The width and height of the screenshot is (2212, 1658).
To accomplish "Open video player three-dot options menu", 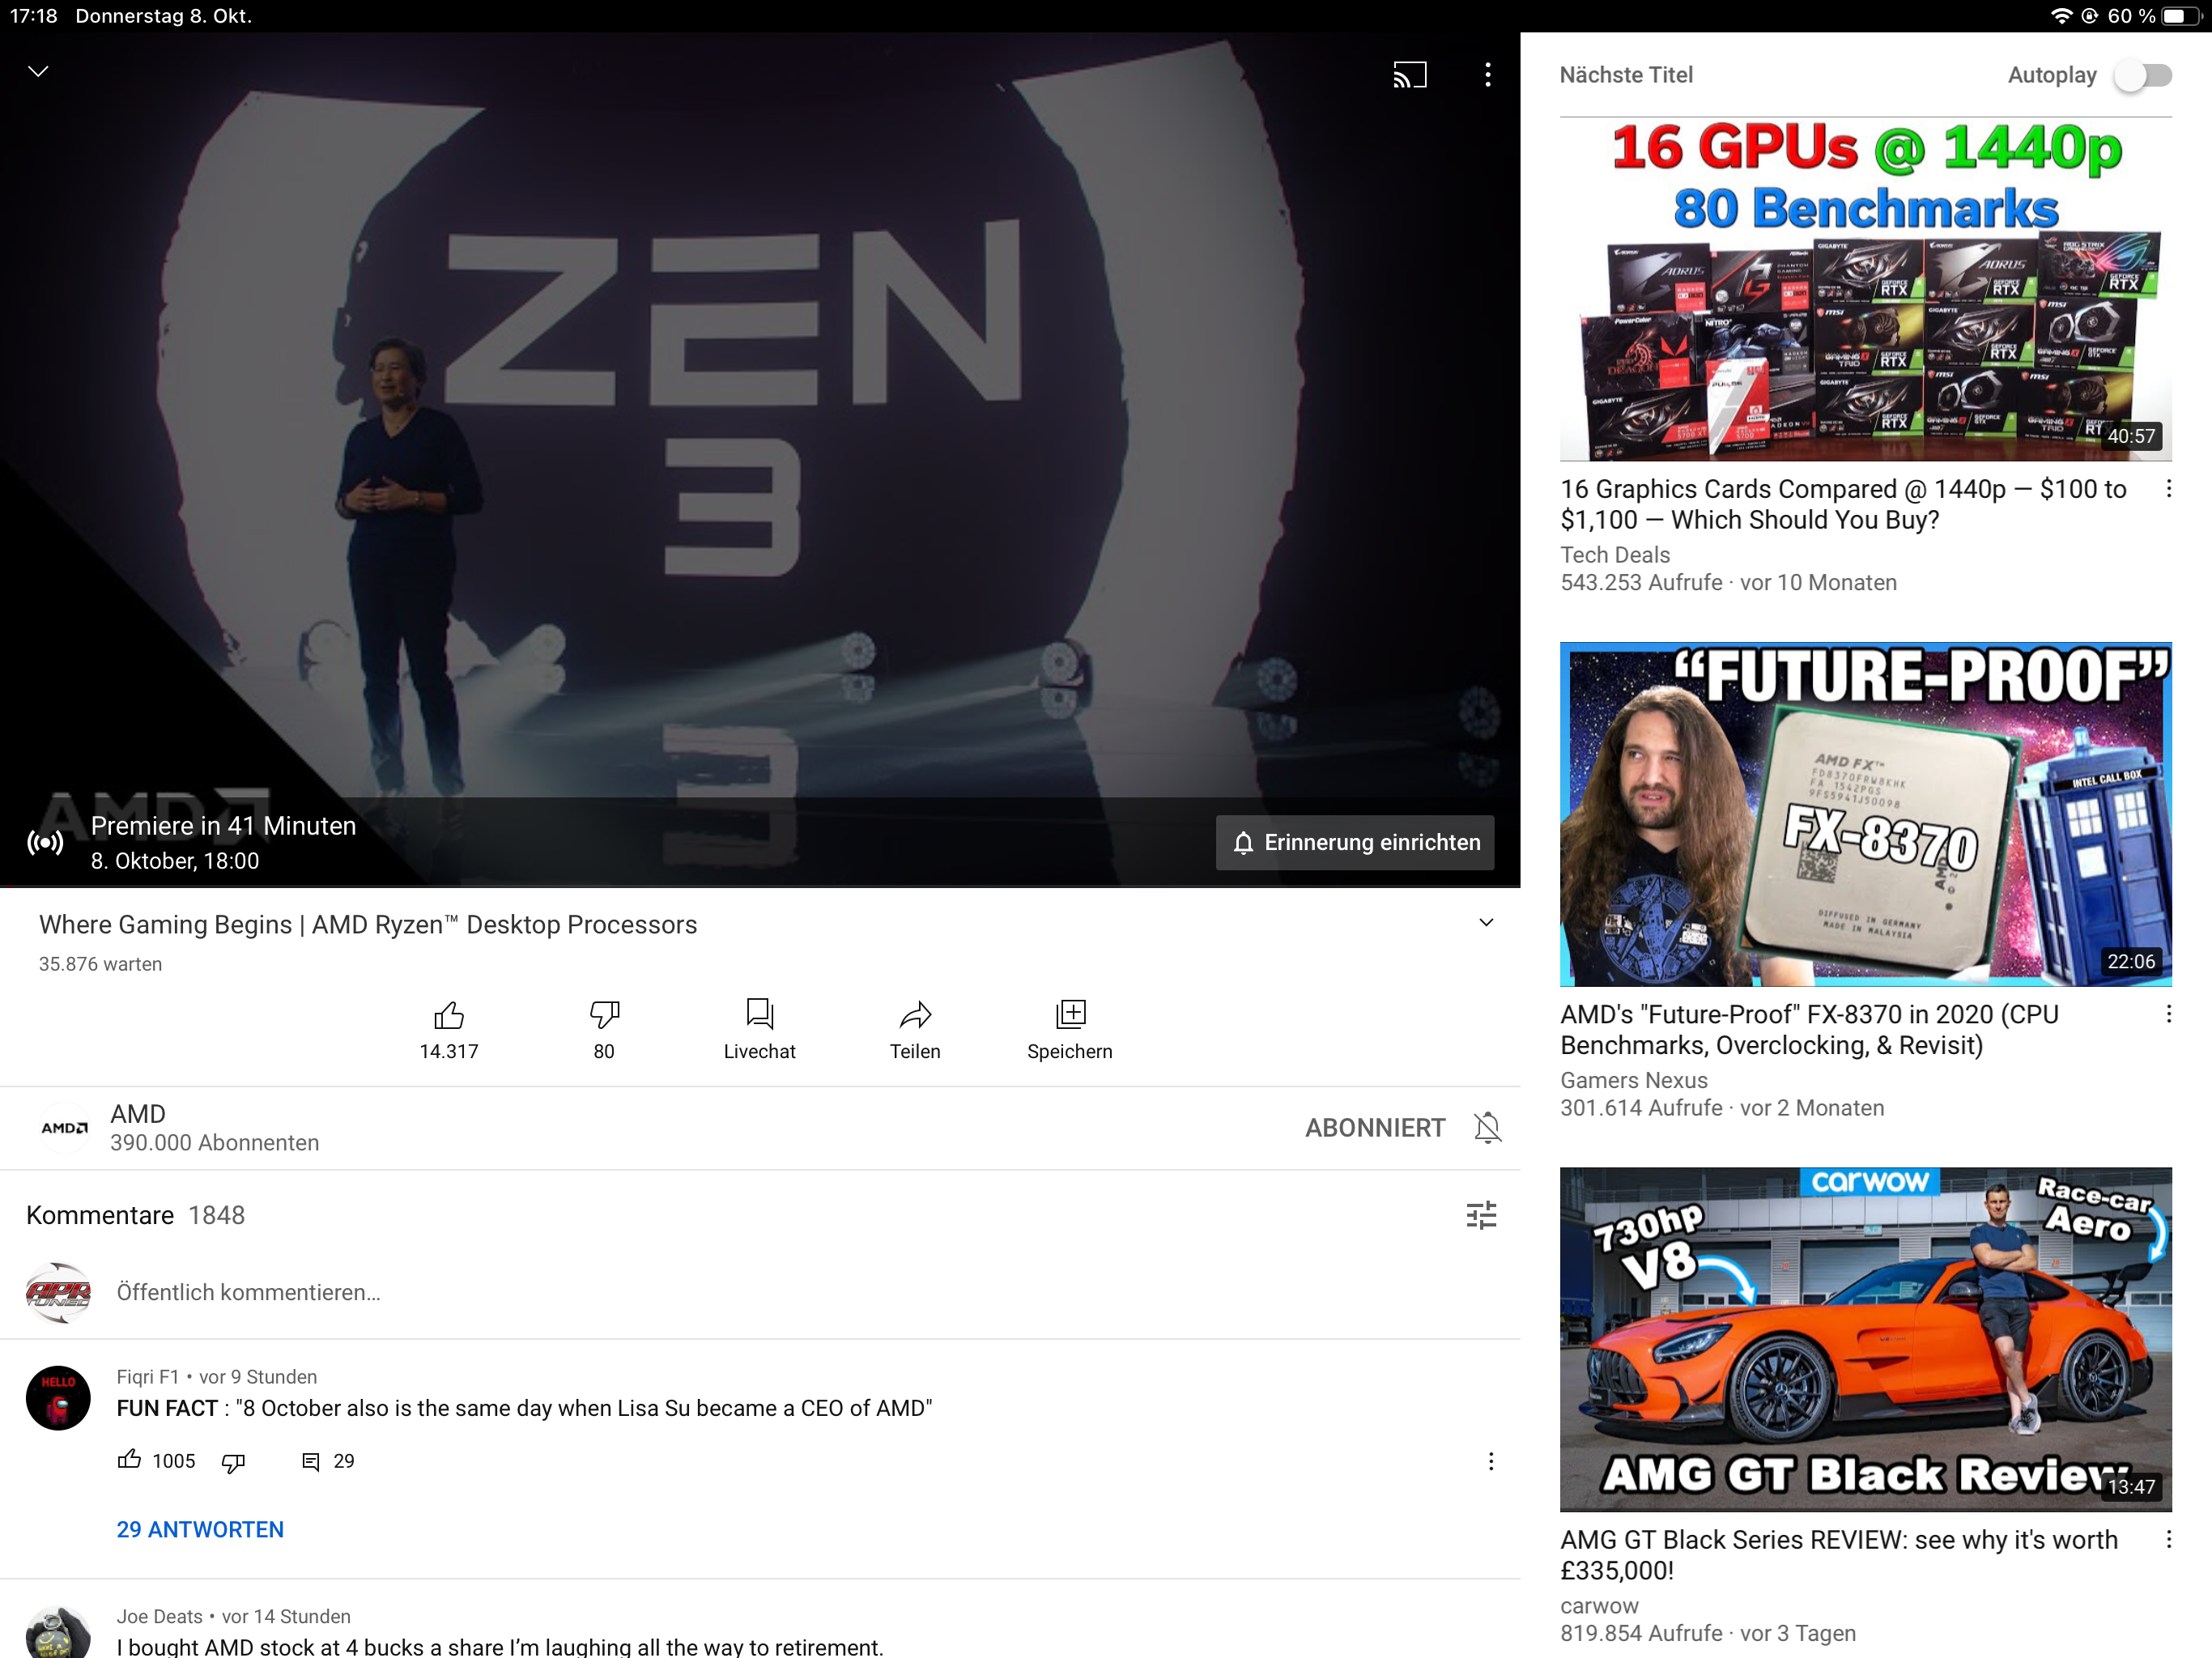I will [1487, 75].
